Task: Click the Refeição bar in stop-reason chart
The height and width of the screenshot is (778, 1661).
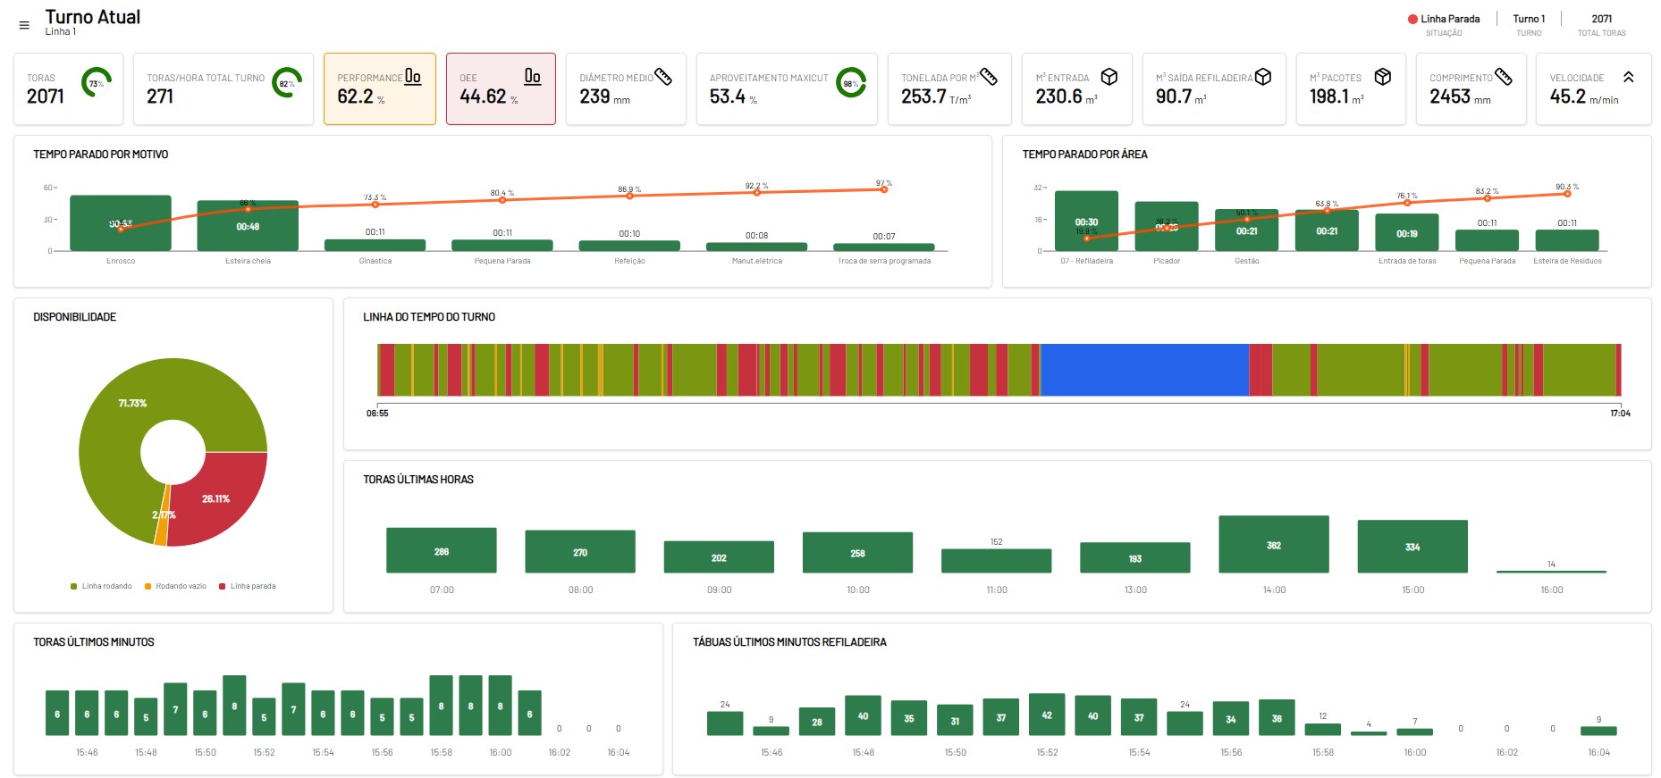Action: [x=629, y=246]
